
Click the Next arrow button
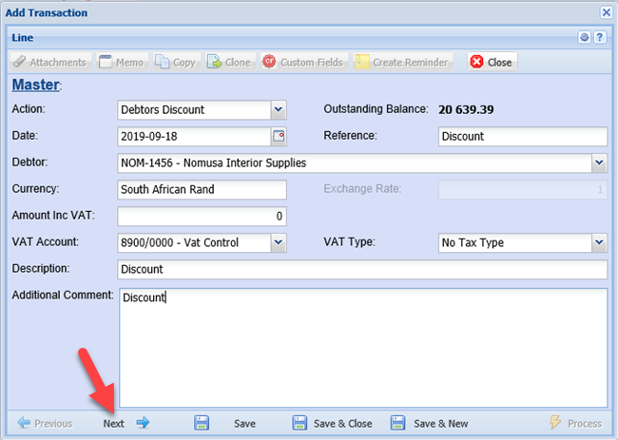[126, 424]
